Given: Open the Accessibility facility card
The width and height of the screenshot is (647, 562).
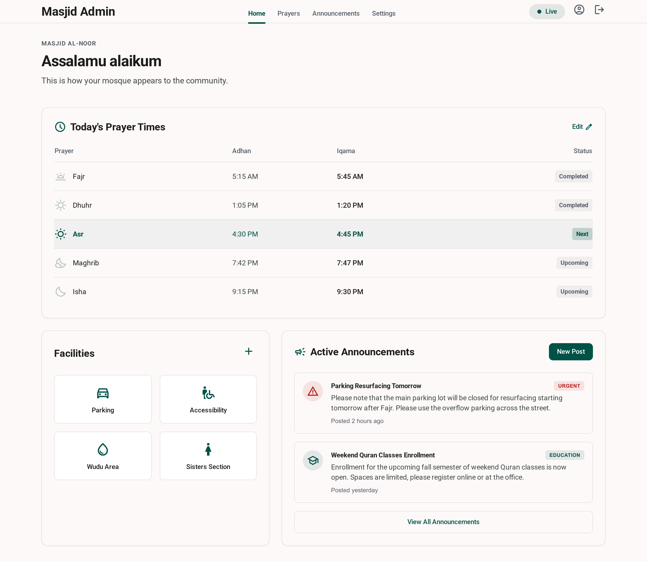Looking at the screenshot, I should pos(208,399).
